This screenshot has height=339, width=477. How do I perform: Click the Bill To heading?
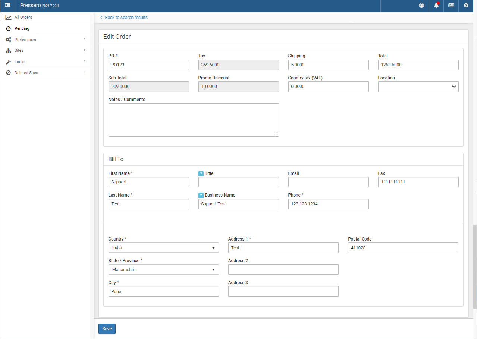[x=116, y=159]
